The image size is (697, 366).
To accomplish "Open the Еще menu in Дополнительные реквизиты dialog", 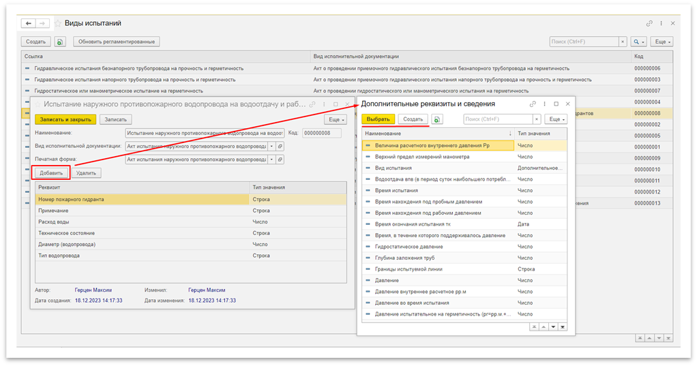I will tap(555, 119).
